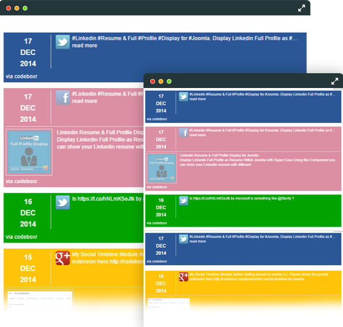Click the 17 DEC 2014 date on blue post, back window
The width and height of the screenshot is (343, 327).
point(28,52)
